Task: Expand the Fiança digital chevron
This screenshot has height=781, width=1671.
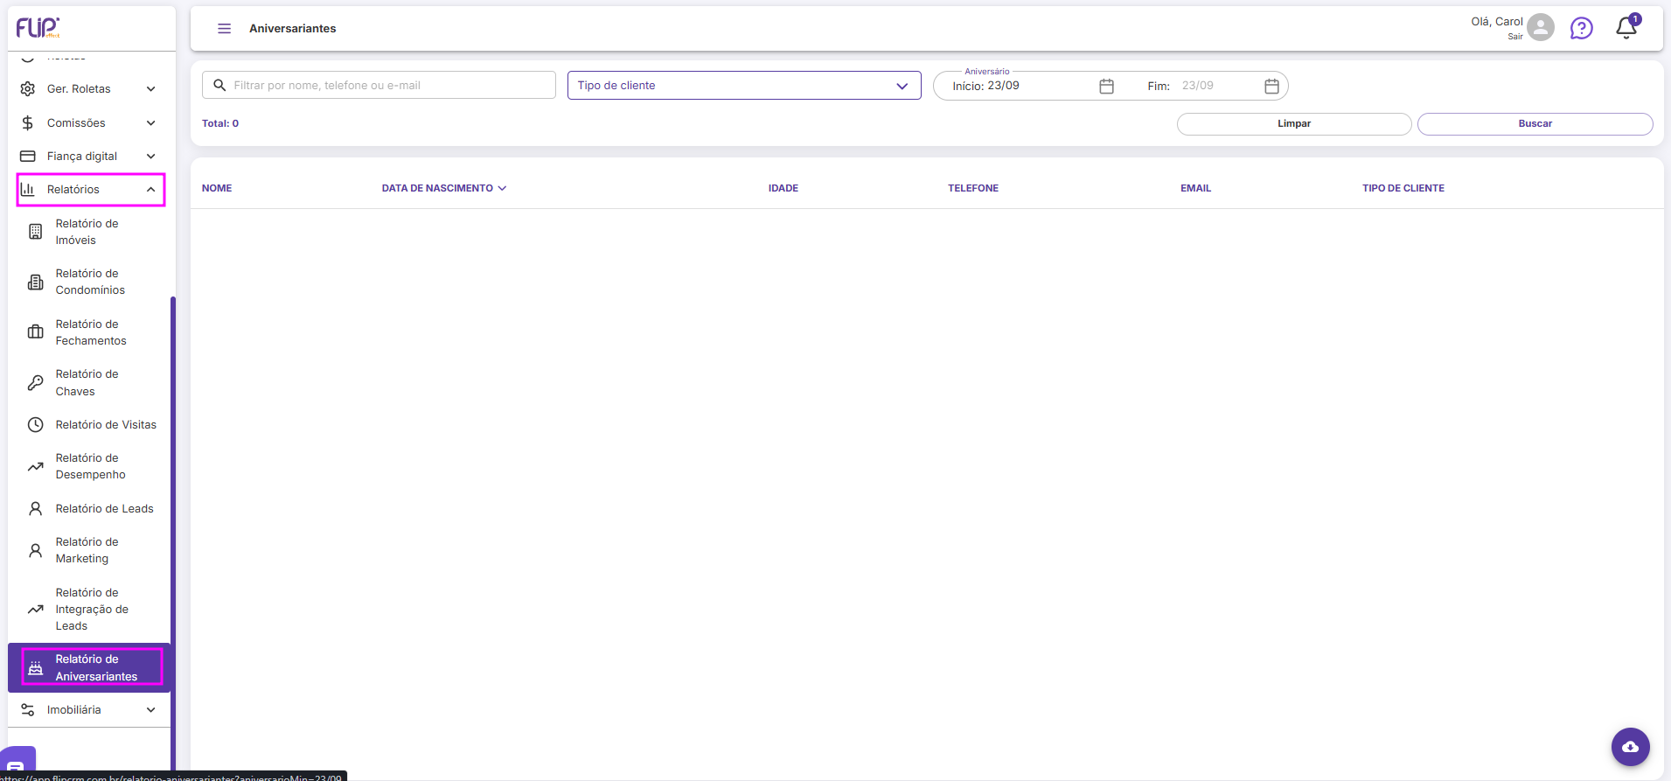Action: 151,157
